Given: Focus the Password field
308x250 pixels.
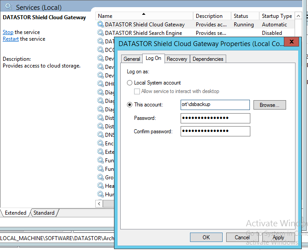Looking at the screenshot, I should click(x=215, y=118).
